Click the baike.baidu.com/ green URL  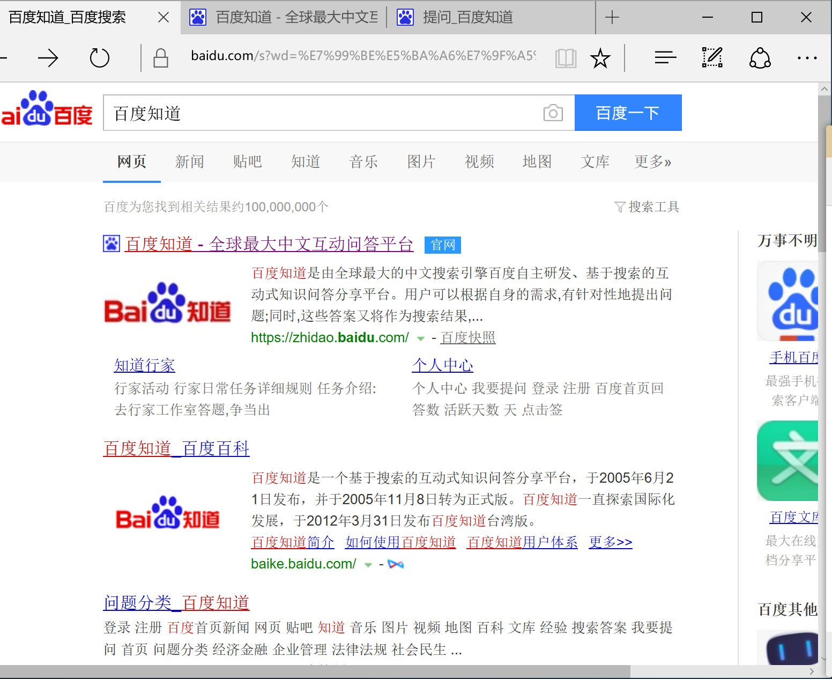[303, 564]
